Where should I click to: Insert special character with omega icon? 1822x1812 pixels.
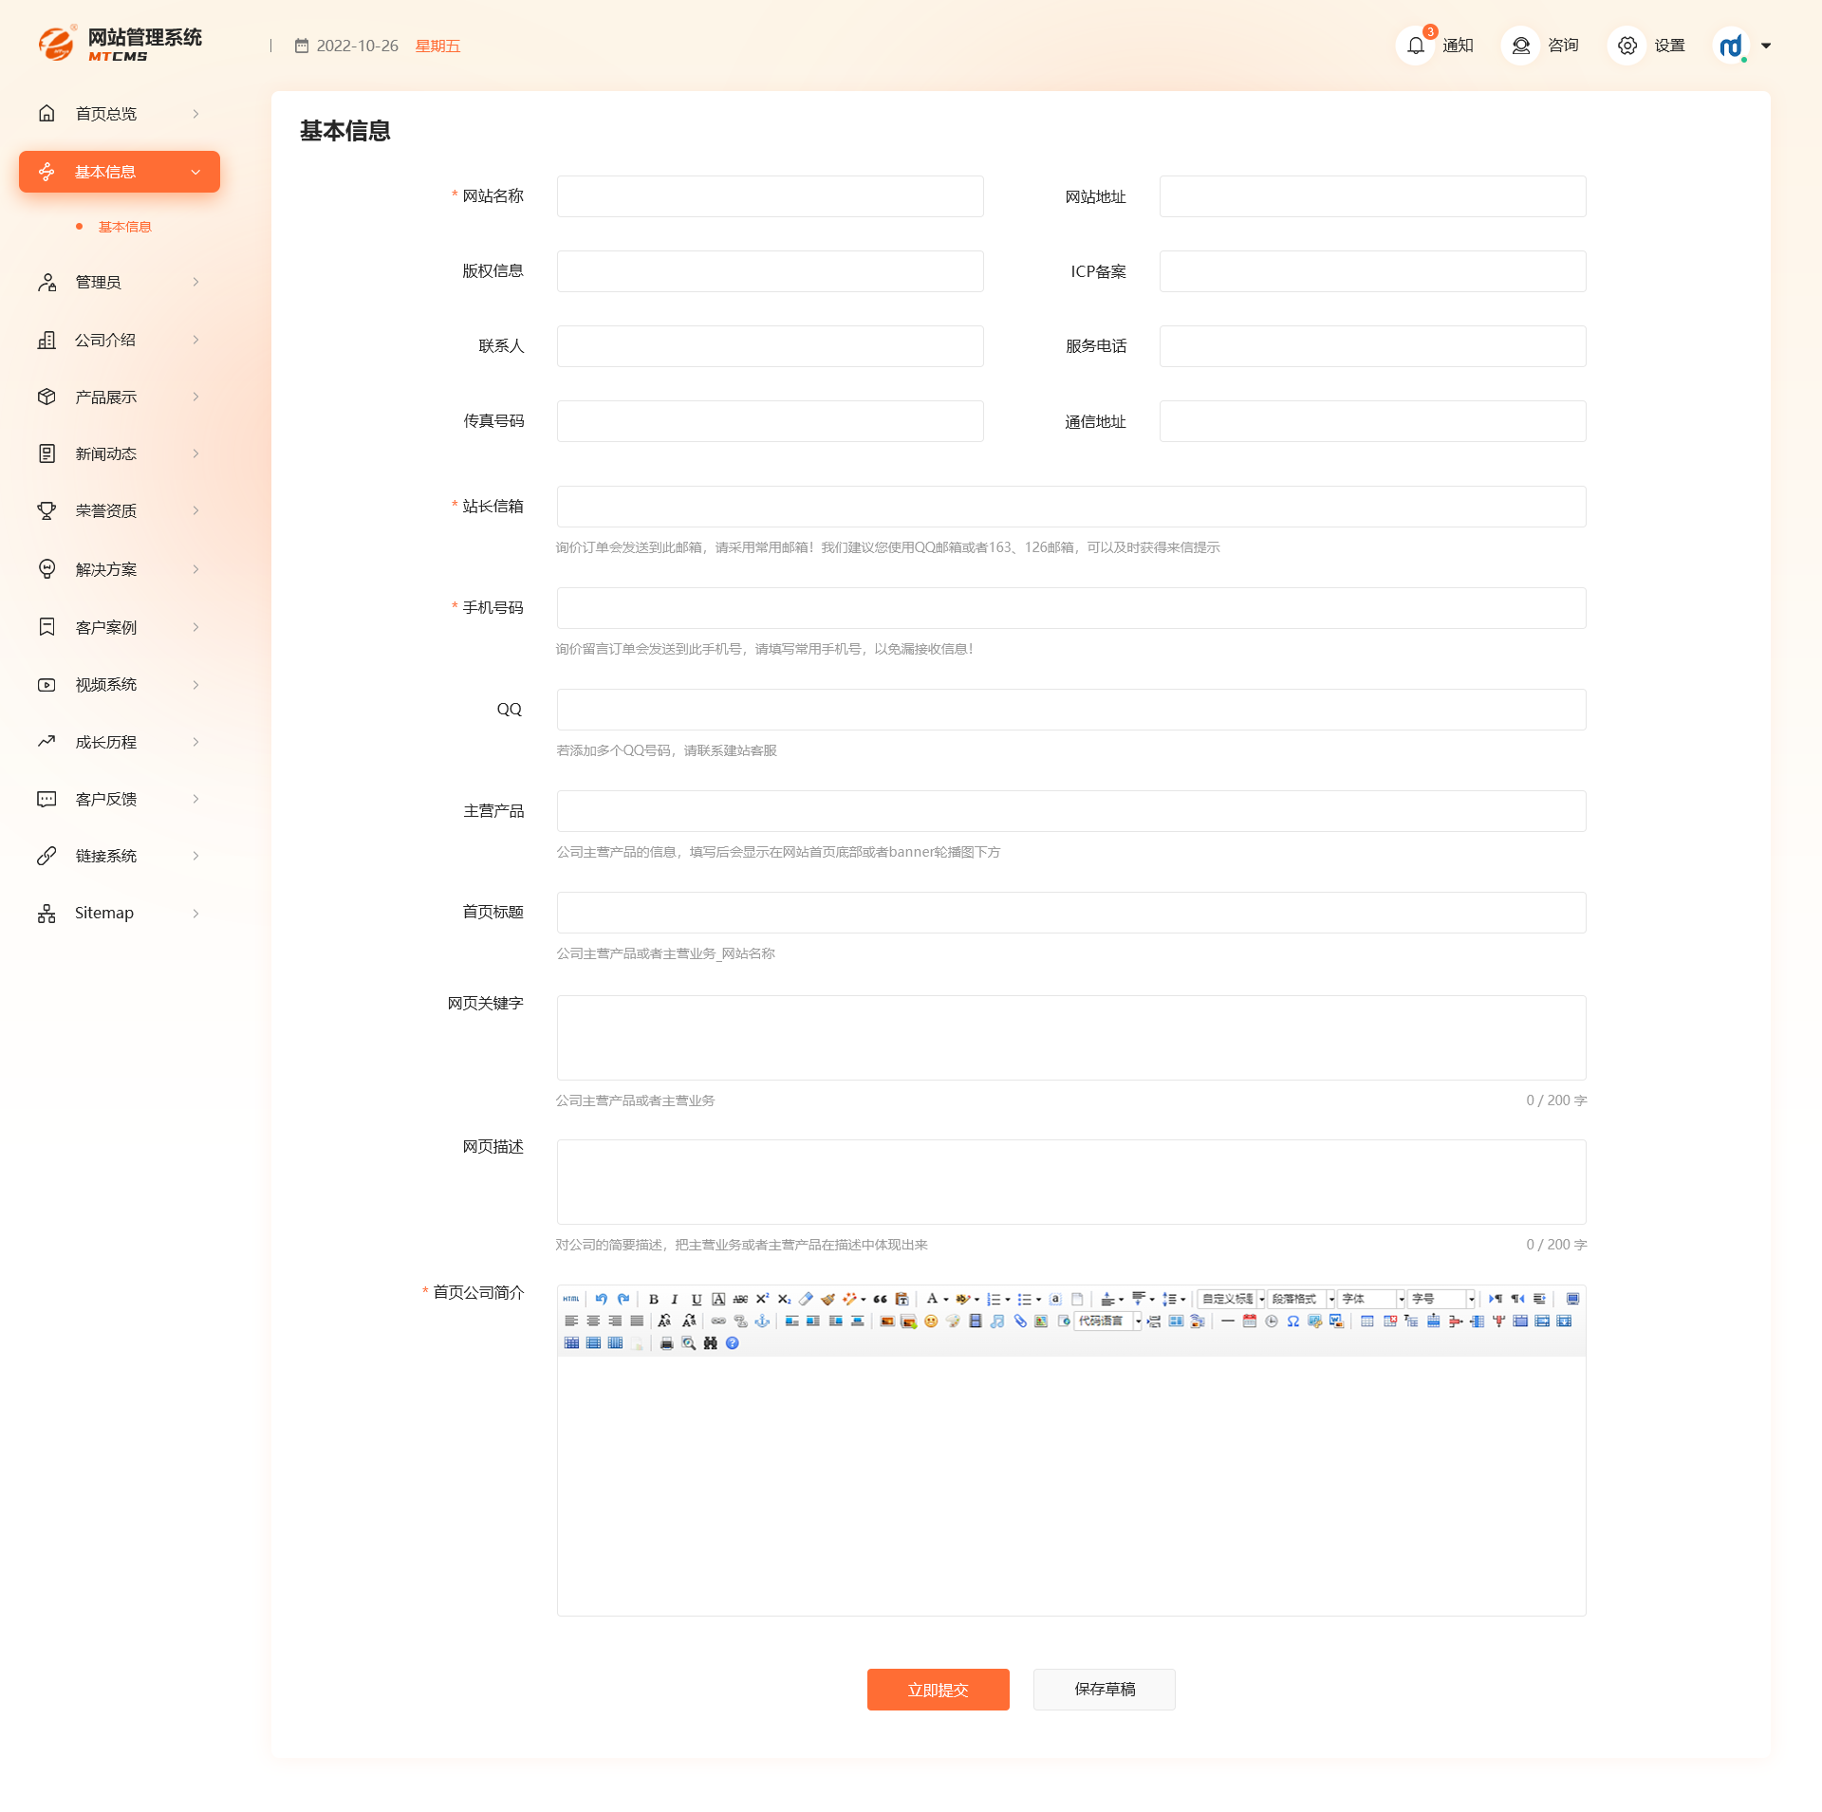point(1292,1321)
